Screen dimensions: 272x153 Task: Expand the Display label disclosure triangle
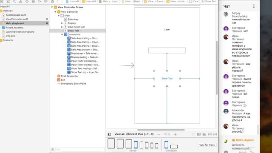coord(62,23)
